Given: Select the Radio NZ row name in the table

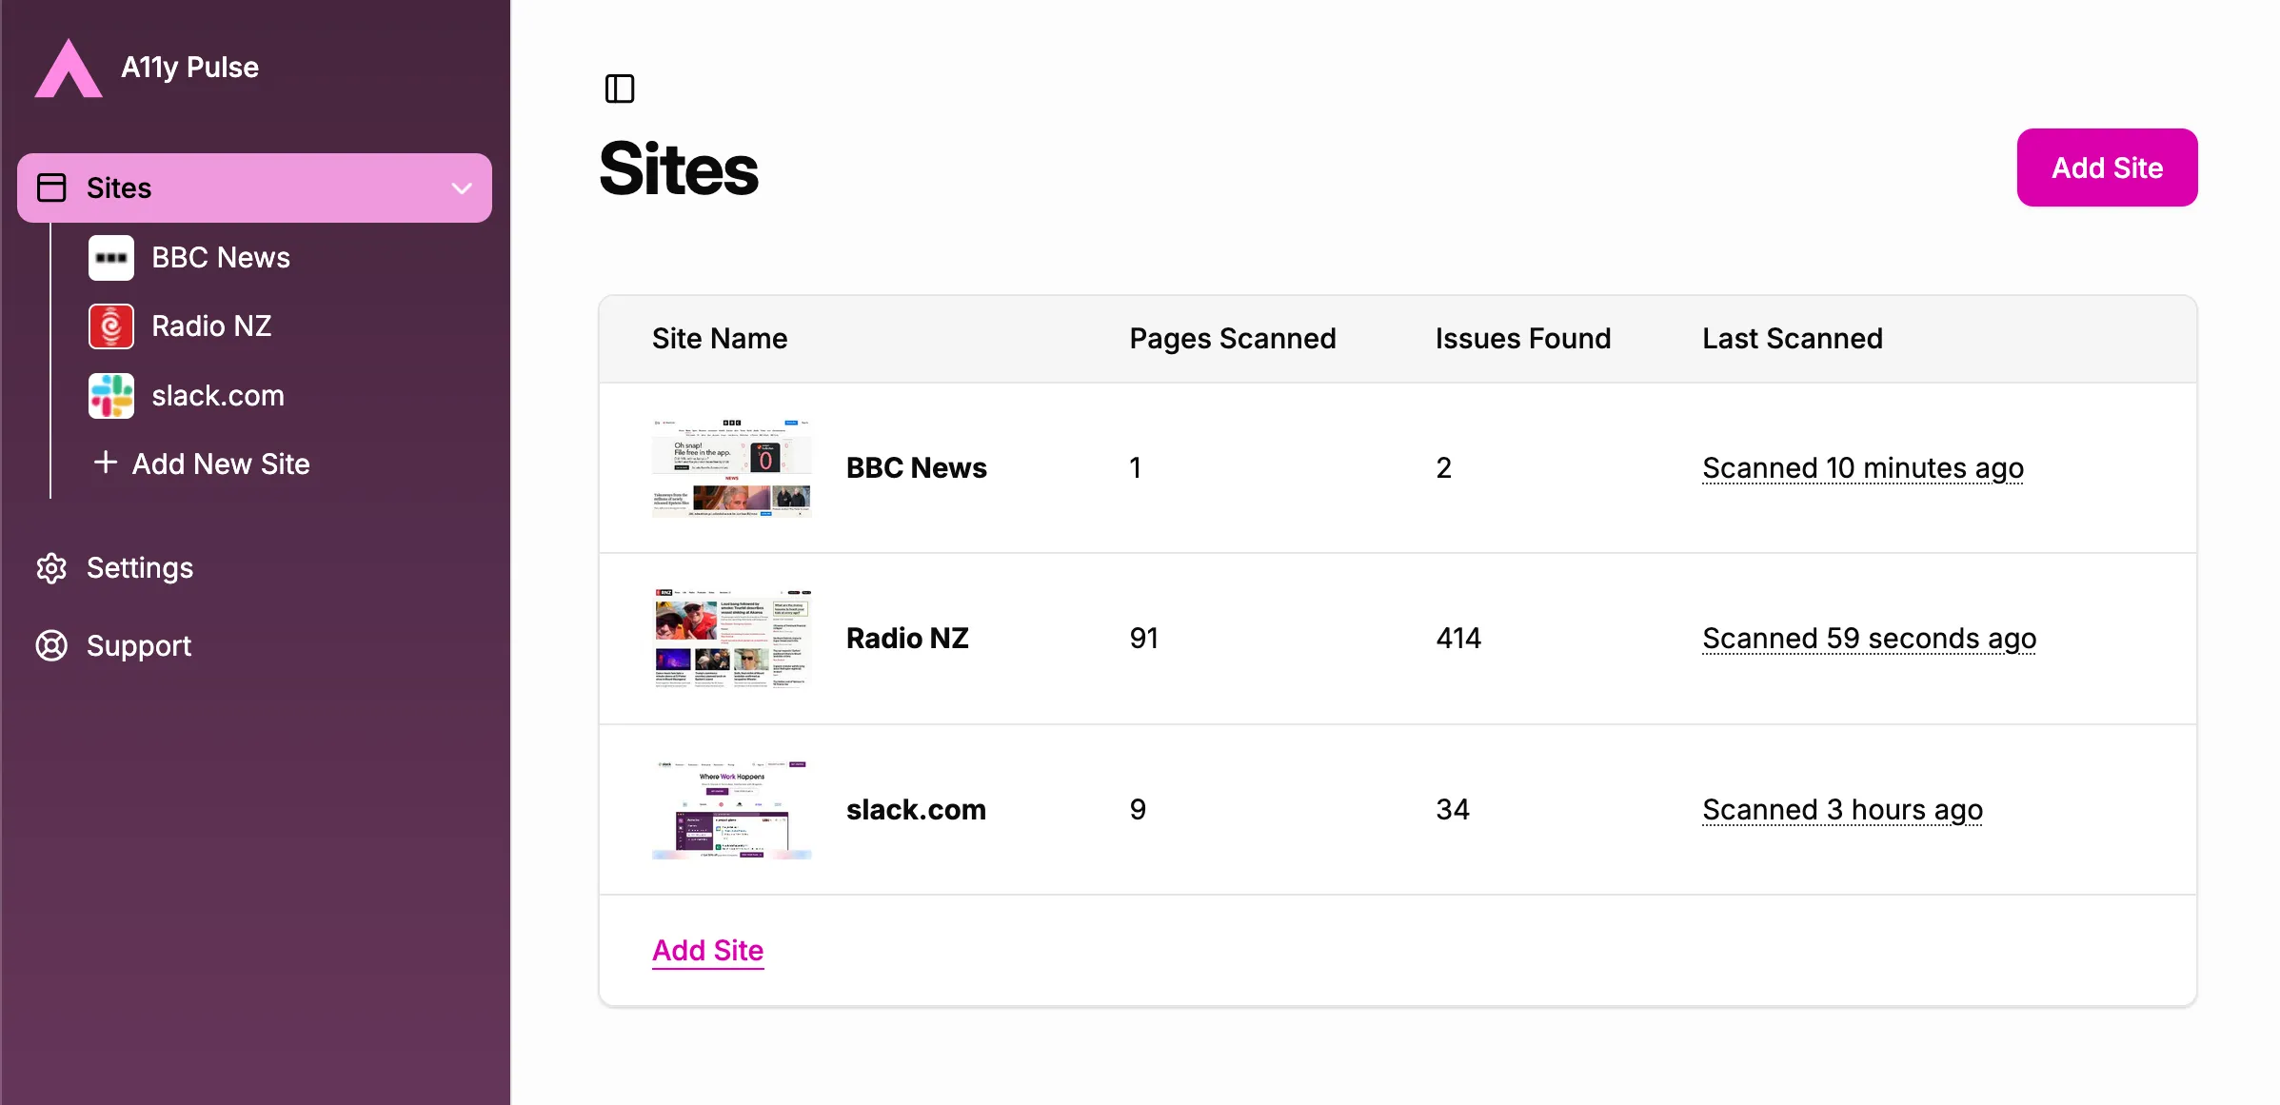Looking at the screenshot, I should tap(907, 638).
